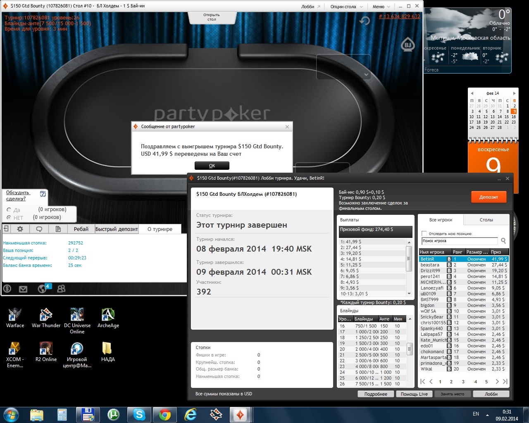
Task: Click the orange 'Депозит' button
Action: [x=488, y=197]
